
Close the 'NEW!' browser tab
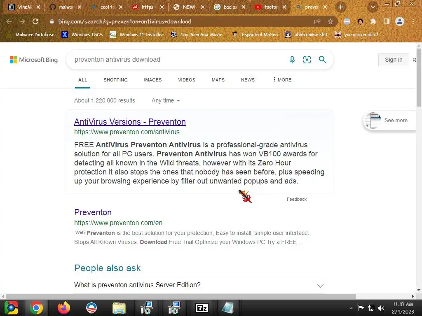[x=203, y=7]
